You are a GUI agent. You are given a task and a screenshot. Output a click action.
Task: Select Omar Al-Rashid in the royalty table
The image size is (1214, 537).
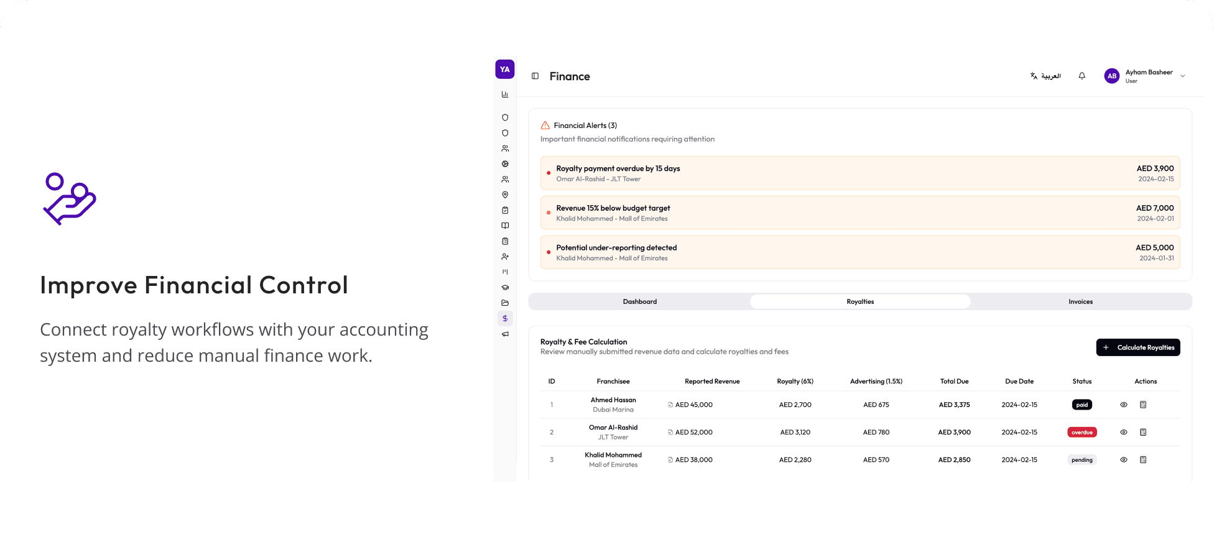[x=613, y=427]
